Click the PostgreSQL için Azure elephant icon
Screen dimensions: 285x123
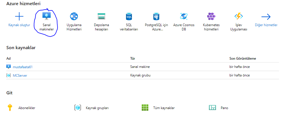[156, 16]
